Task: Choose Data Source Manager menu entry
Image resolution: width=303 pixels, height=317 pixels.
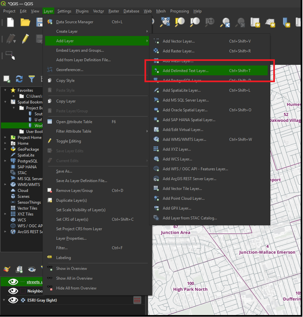Action: [97, 22]
